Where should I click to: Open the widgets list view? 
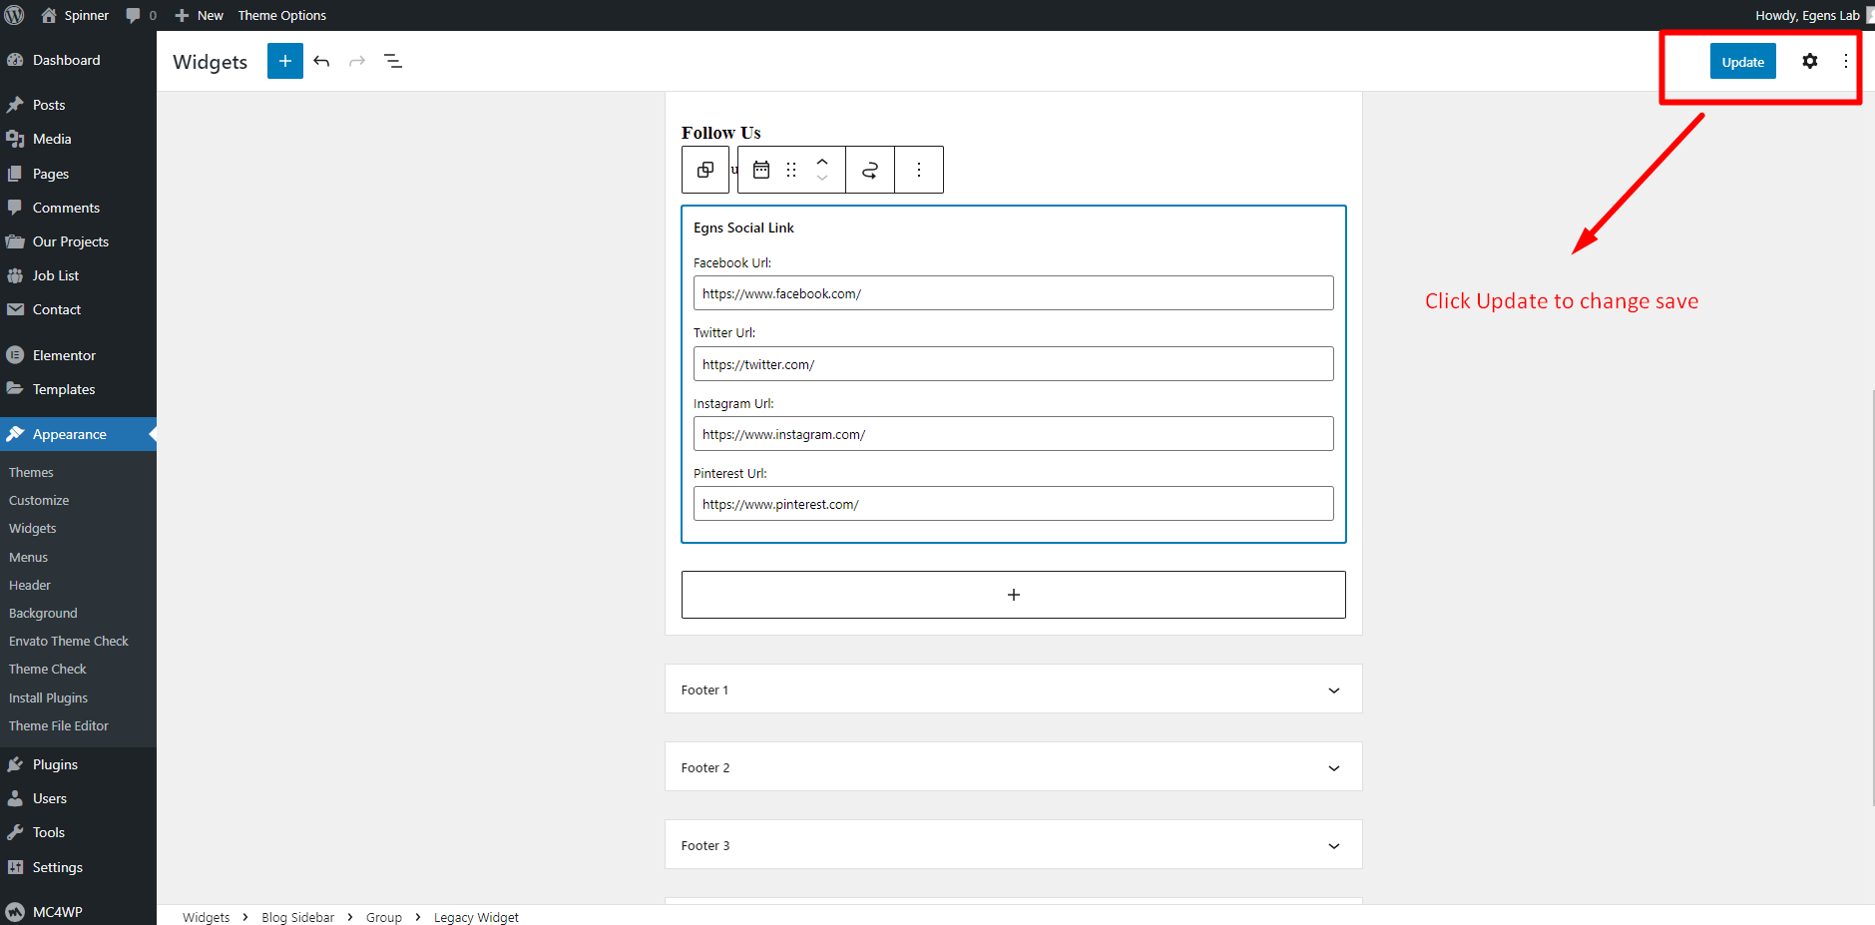(393, 61)
